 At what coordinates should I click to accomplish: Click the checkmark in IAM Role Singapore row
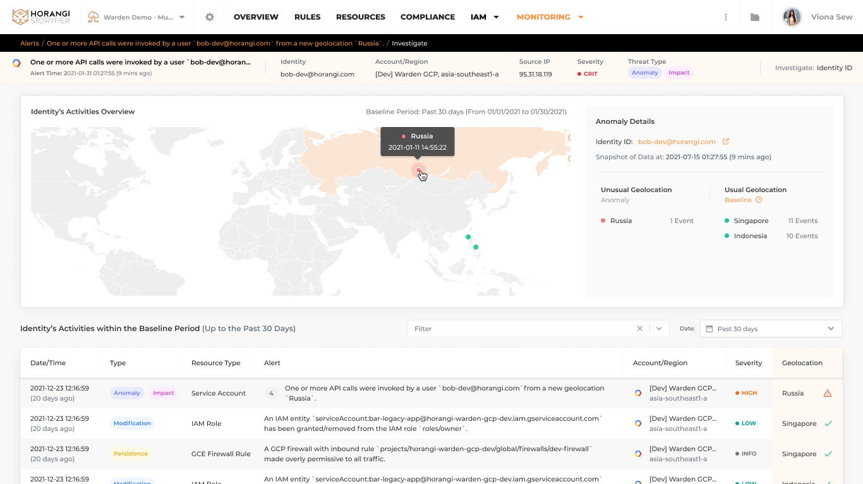point(828,423)
